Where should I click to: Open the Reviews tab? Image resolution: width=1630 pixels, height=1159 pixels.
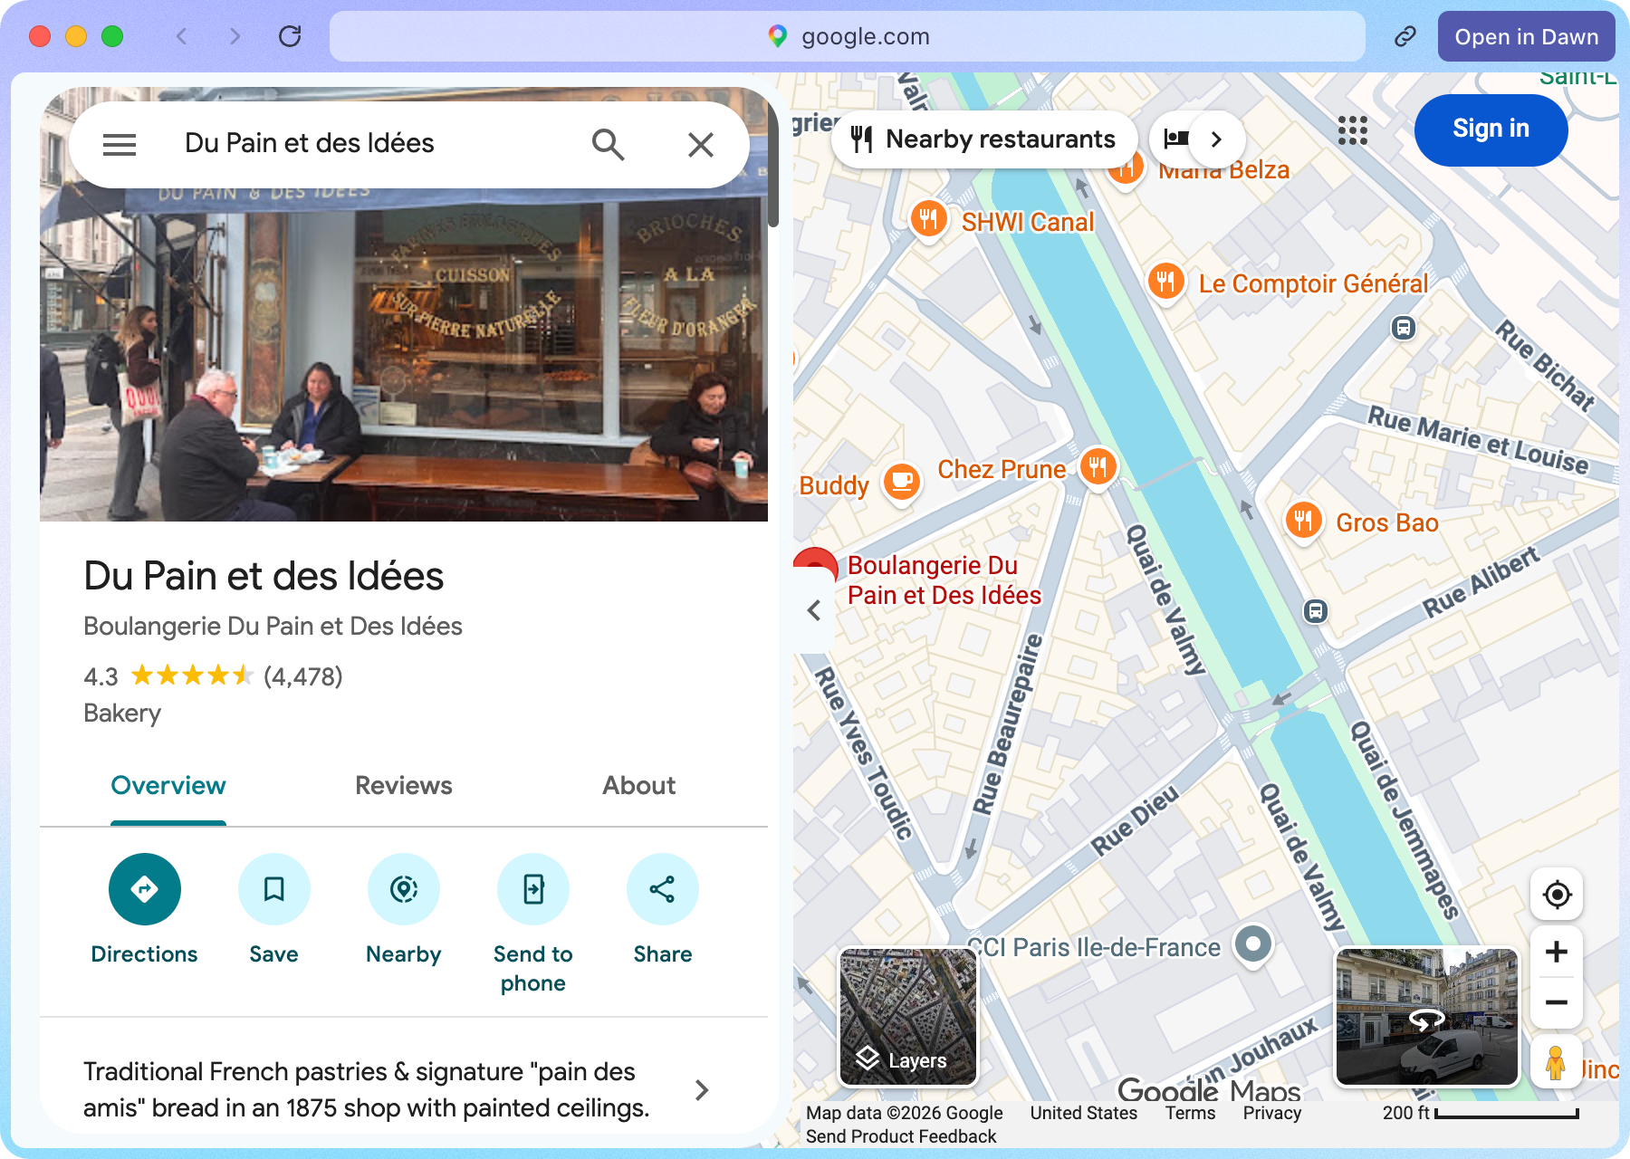pos(404,786)
